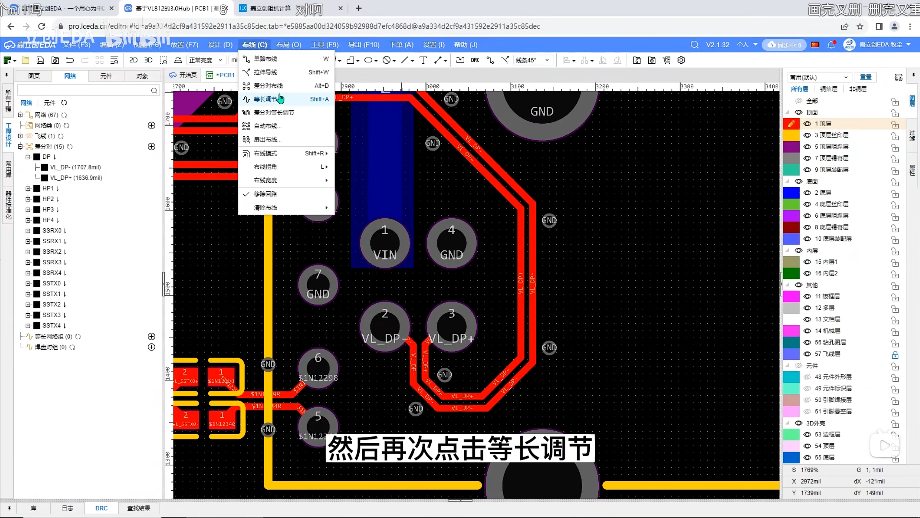Click the 重置 button in layer panel
The height and width of the screenshot is (518, 920).
(865, 77)
